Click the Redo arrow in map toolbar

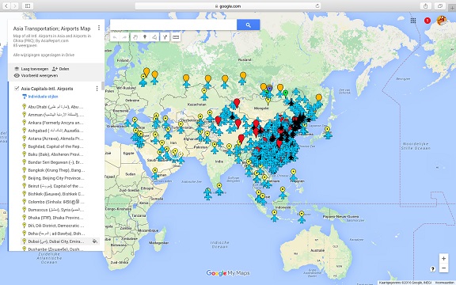point(124,37)
